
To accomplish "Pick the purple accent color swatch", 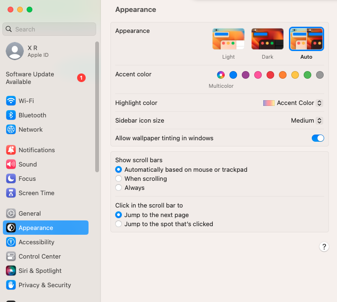I will coord(246,75).
